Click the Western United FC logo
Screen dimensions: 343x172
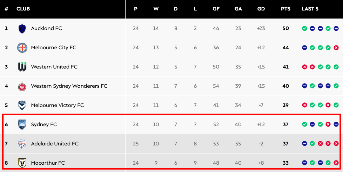[22, 67]
